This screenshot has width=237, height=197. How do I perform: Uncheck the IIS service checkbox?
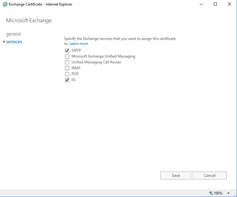(x=67, y=80)
